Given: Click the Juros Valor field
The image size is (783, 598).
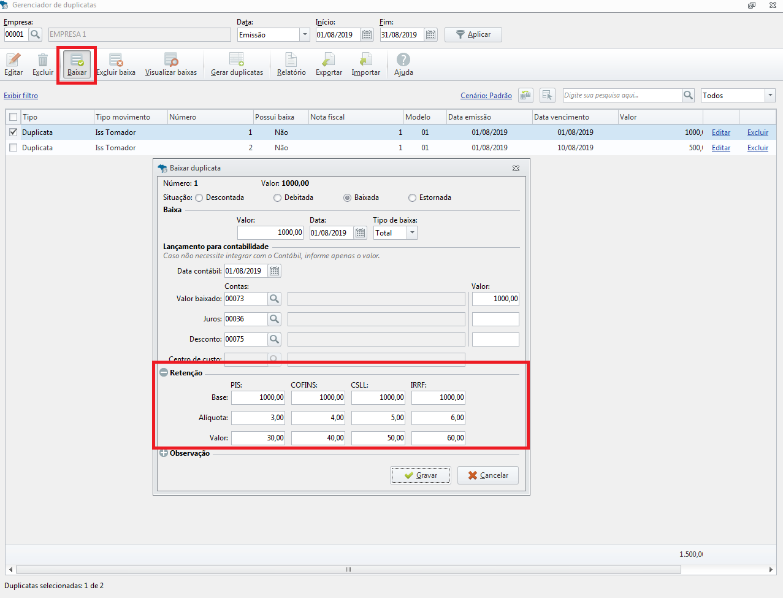Looking at the screenshot, I should [x=495, y=319].
